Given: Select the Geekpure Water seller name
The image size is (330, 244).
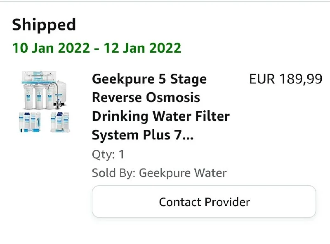Looking at the screenshot, I should (183, 173).
